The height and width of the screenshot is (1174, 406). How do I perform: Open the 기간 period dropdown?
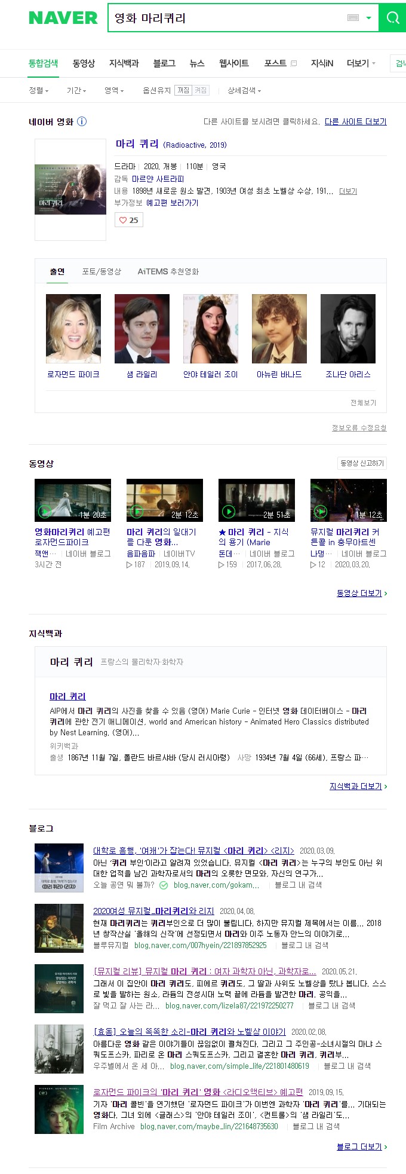coord(76,90)
